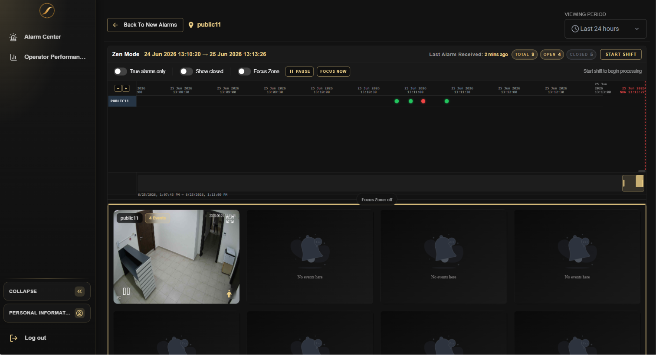Collapse the sidebar using the double-chevron icon
656x355 pixels.
[79, 291]
